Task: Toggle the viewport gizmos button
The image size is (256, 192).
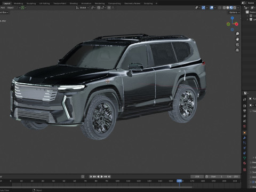Action: 204,7
